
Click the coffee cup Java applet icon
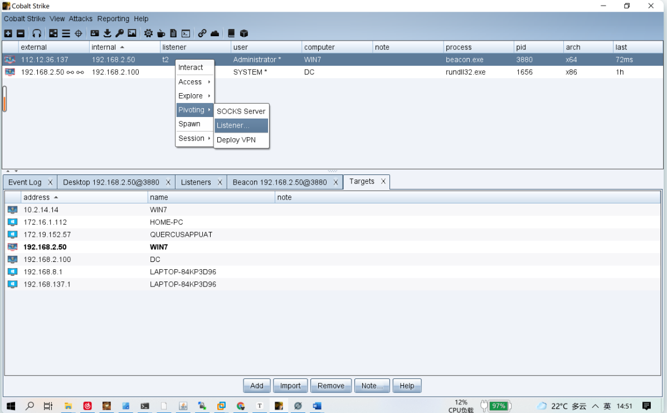point(161,33)
